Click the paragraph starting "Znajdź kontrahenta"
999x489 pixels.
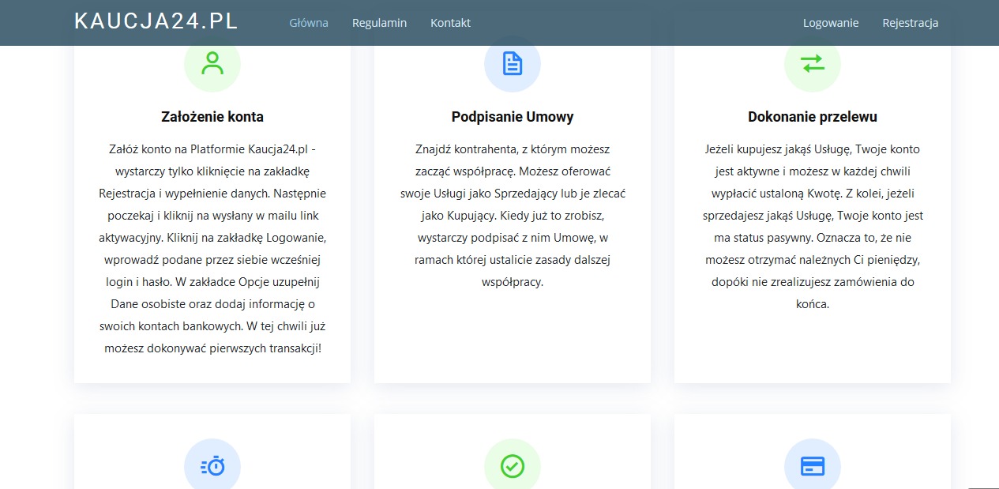click(x=513, y=216)
